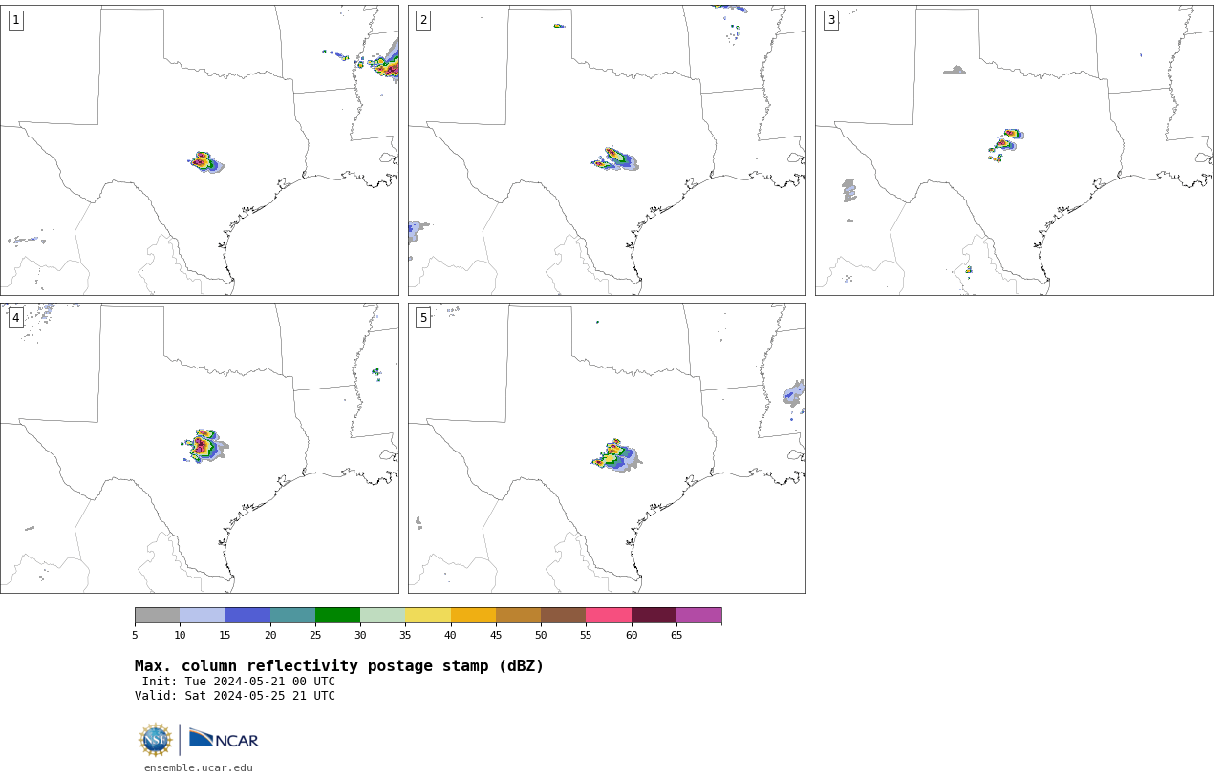Click the storm cell in panel 2

(615, 159)
